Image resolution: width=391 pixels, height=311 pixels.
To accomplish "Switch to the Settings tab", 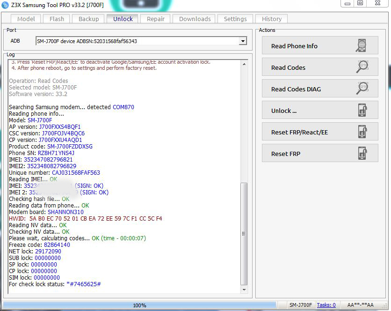I will [x=235, y=19].
